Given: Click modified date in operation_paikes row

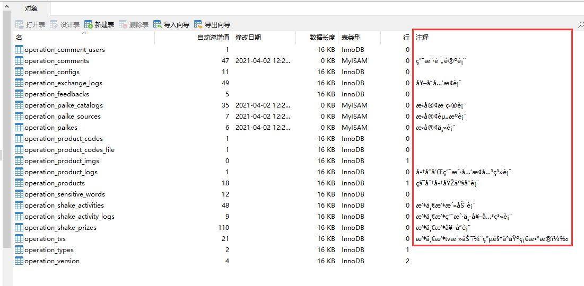Looking at the screenshot, I should click(x=263, y=128).
